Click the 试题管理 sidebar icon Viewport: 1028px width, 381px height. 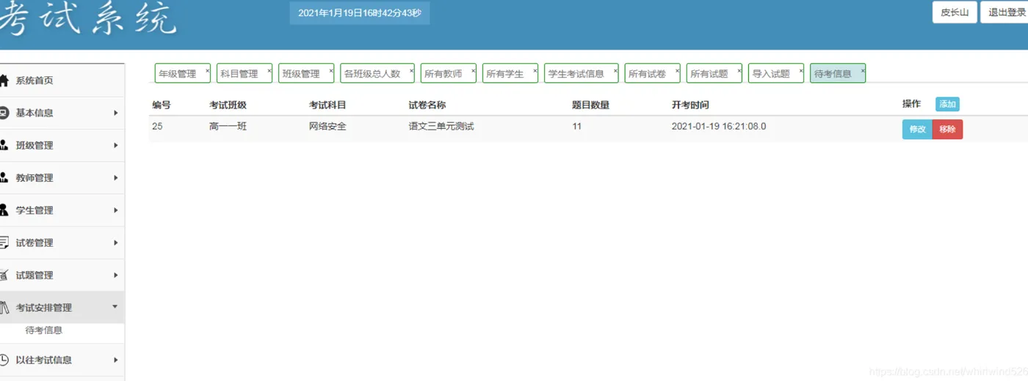[4, 275]
